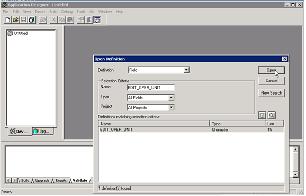The height and width of the screenshot is (196, 306).
Task: Select the Results output tab
Action: tap(61, 180)
